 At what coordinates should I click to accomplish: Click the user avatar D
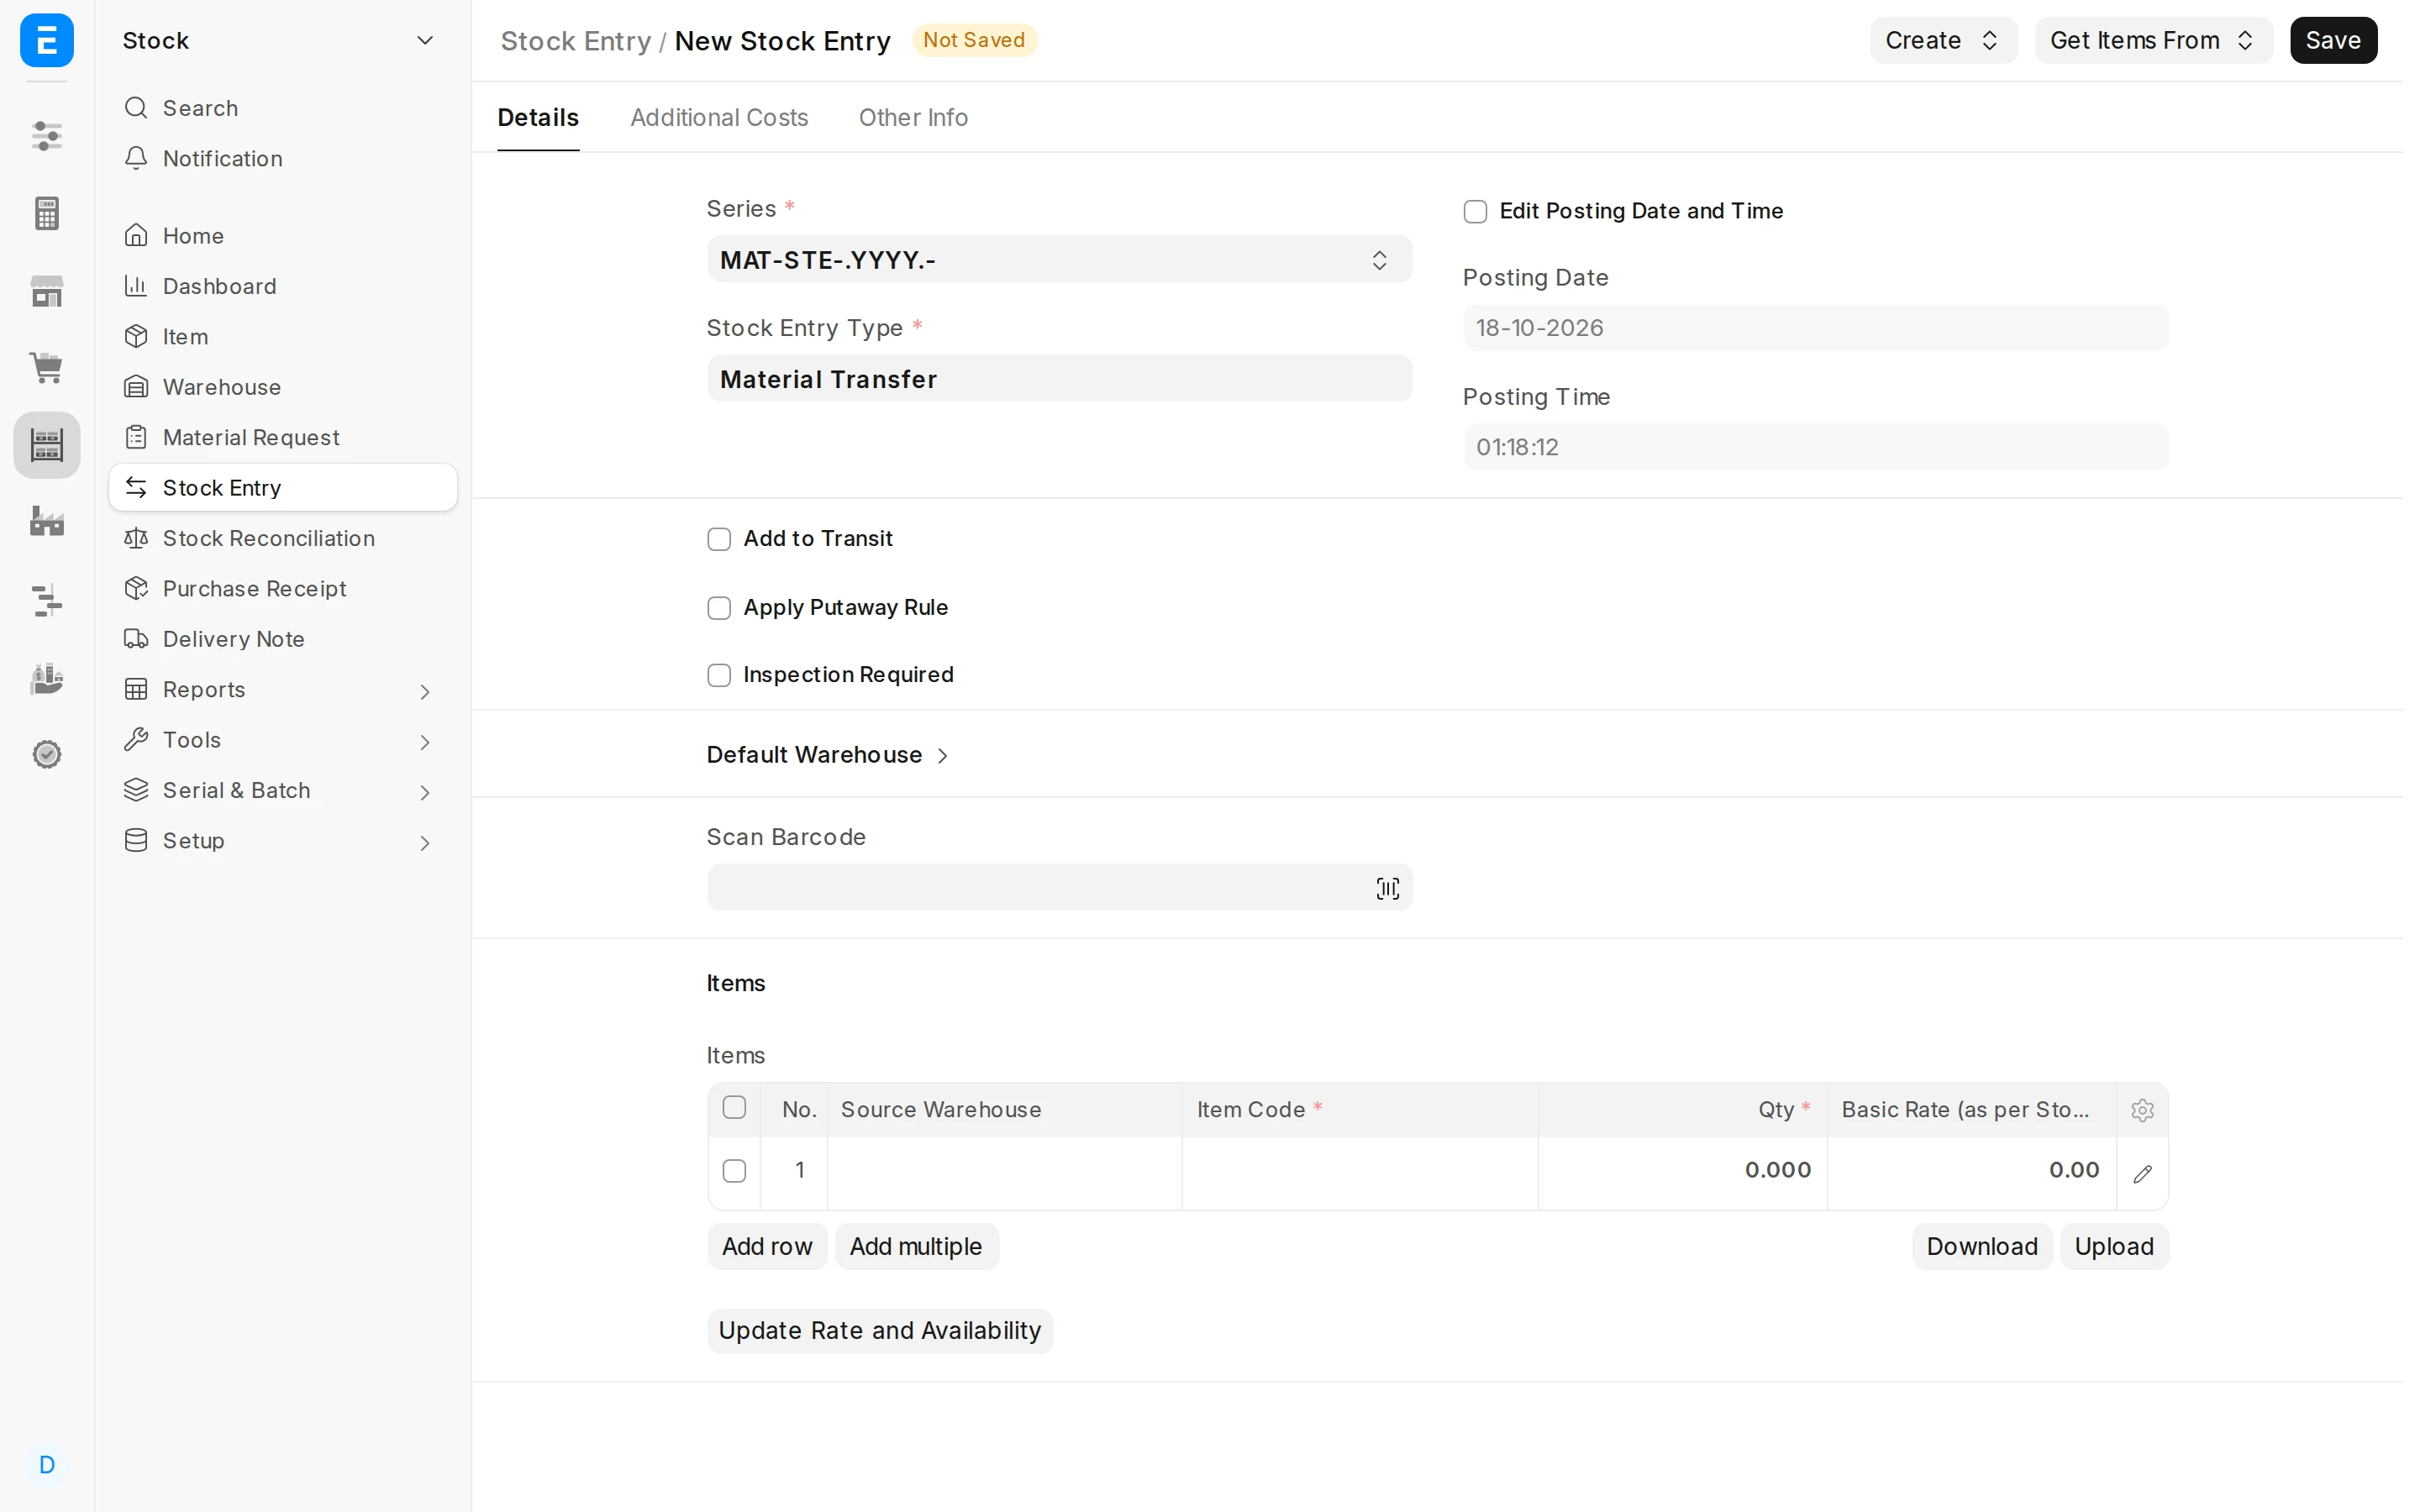pyautogui.click(x=47, y=1465)
